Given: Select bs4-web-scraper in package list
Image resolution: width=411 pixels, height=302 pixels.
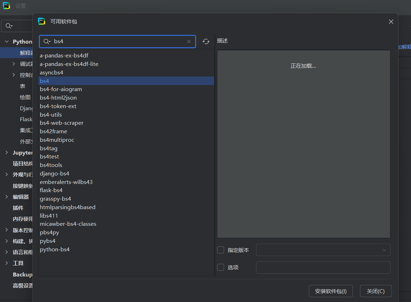Looking at the screenshot, I should coord(62,123).
